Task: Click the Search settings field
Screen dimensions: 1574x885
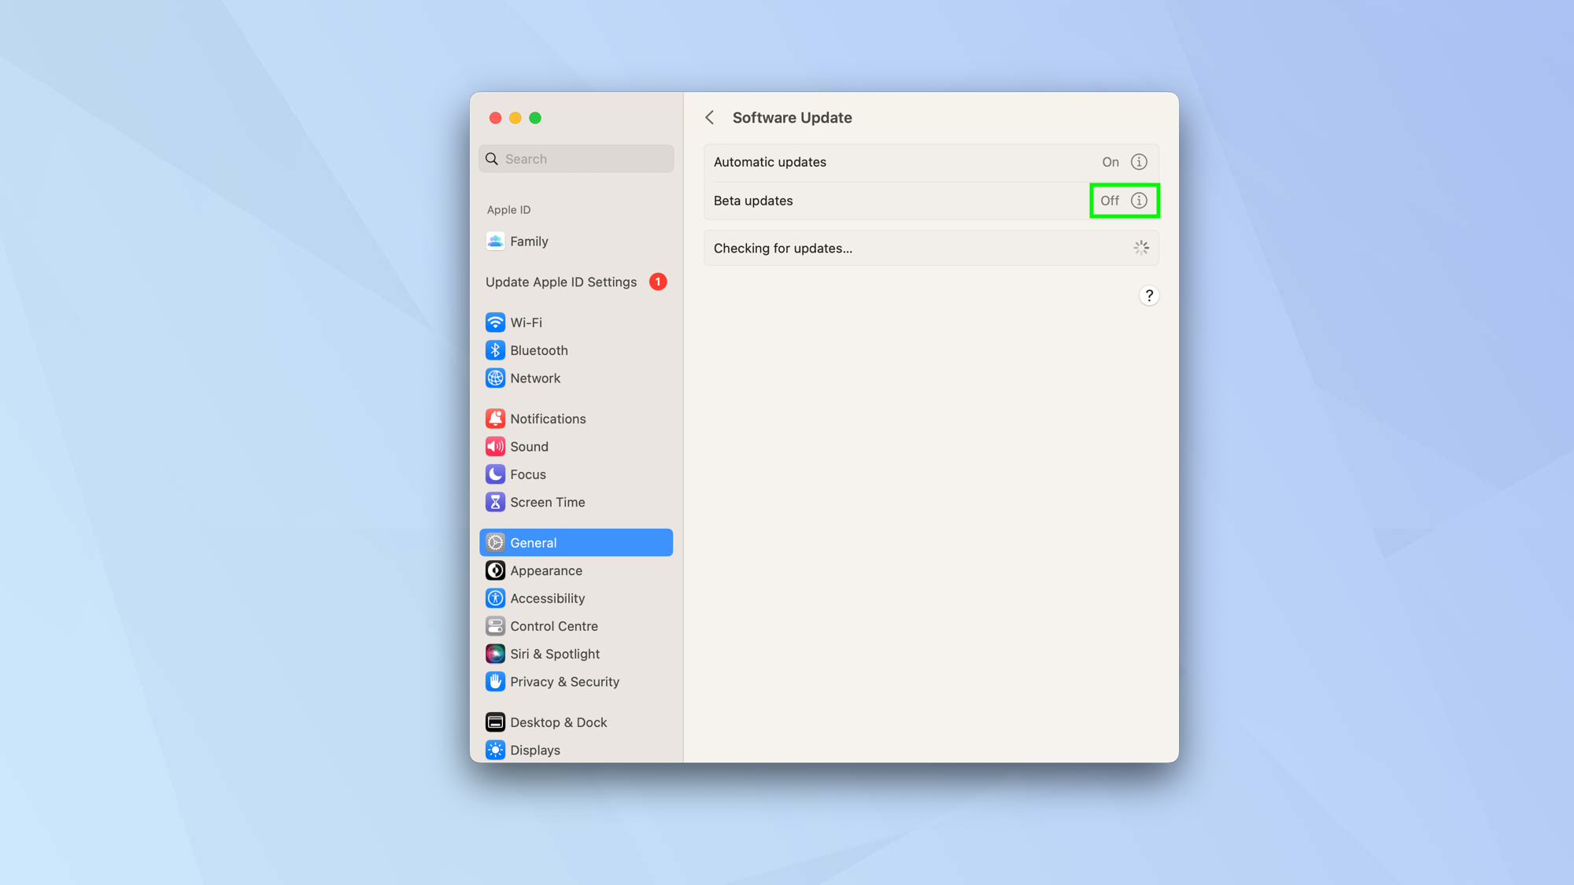Action: click(x=578, y=159)
